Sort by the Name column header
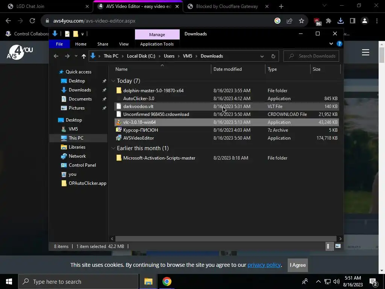This screenshot has width=385, height=289. [x=162, y=69]
